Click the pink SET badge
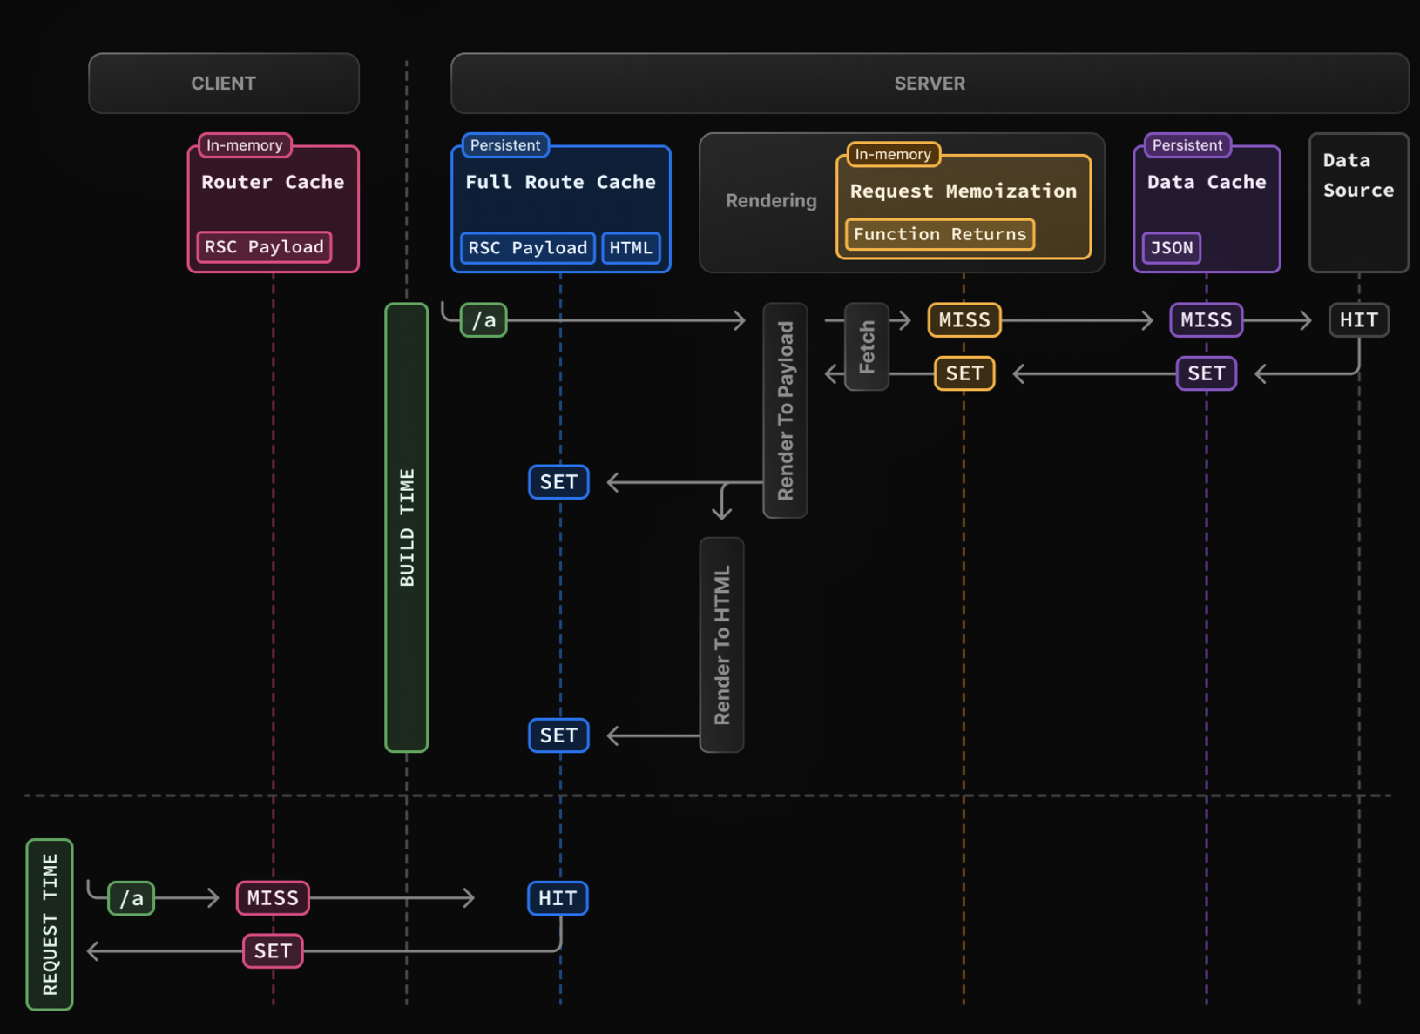Screen dimensions: 1420x1034 [273, 951]
